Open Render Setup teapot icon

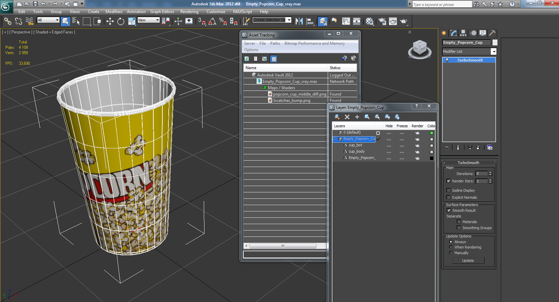coord(382,21)
